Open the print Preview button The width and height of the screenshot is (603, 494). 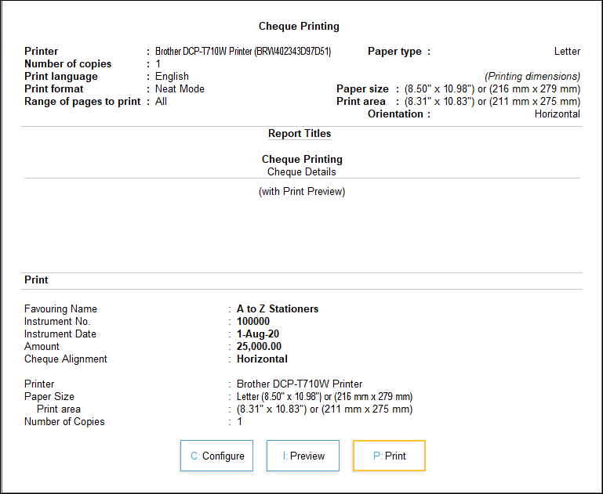(x=303, y=456)
